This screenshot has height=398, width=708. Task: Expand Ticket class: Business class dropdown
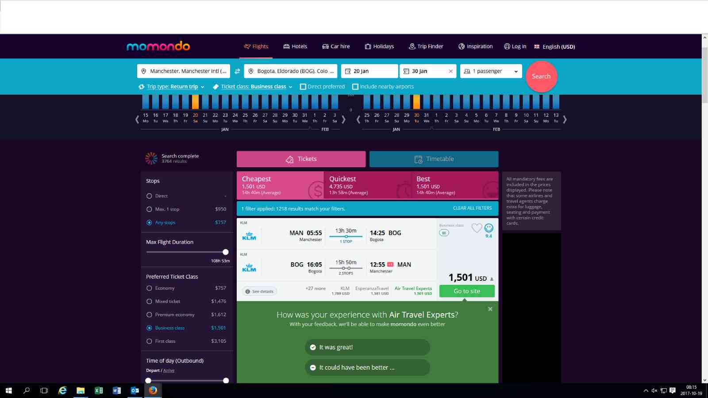tap(253, 87)
